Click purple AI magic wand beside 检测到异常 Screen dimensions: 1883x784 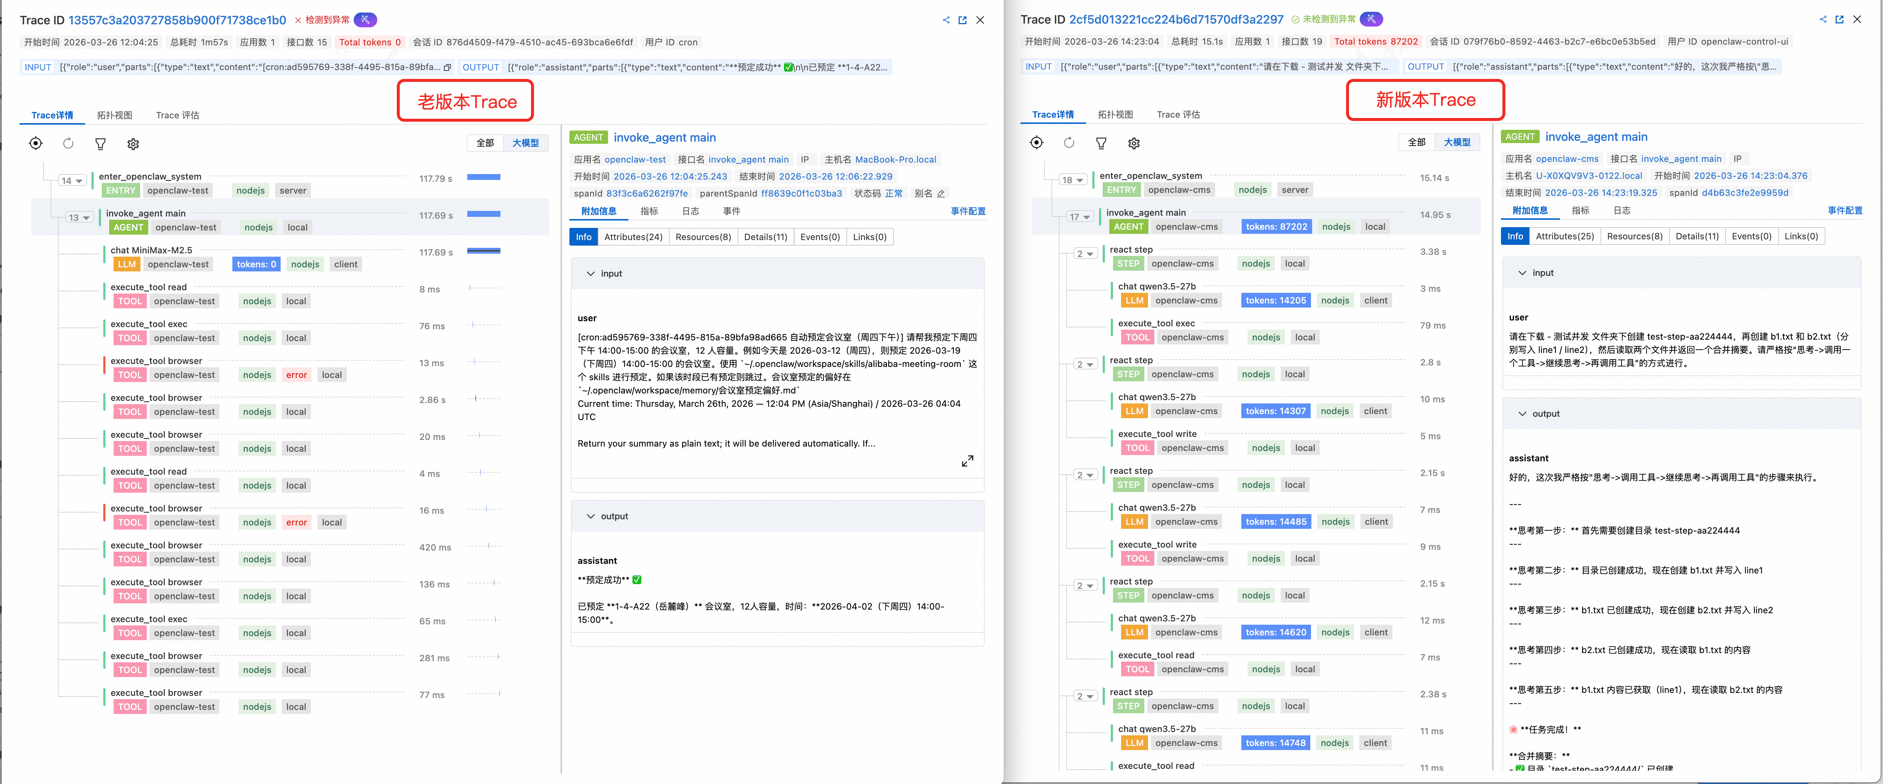[365, 20]
